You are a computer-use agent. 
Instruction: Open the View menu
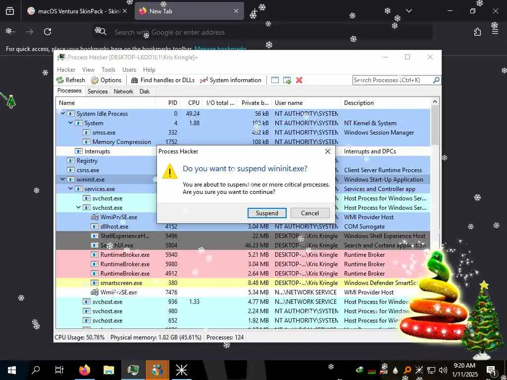point(88,69)
